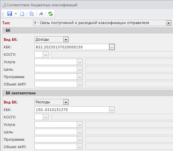Browse КБК values in БК соответствия section
173x151 pixels.
coord(112,109)
